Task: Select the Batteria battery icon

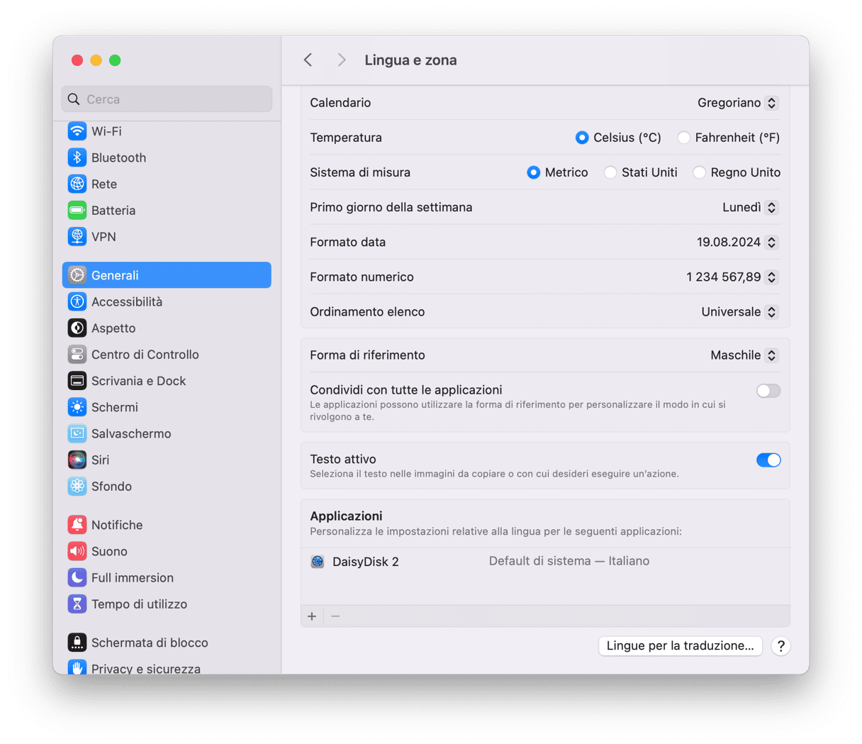Action: 77,211
